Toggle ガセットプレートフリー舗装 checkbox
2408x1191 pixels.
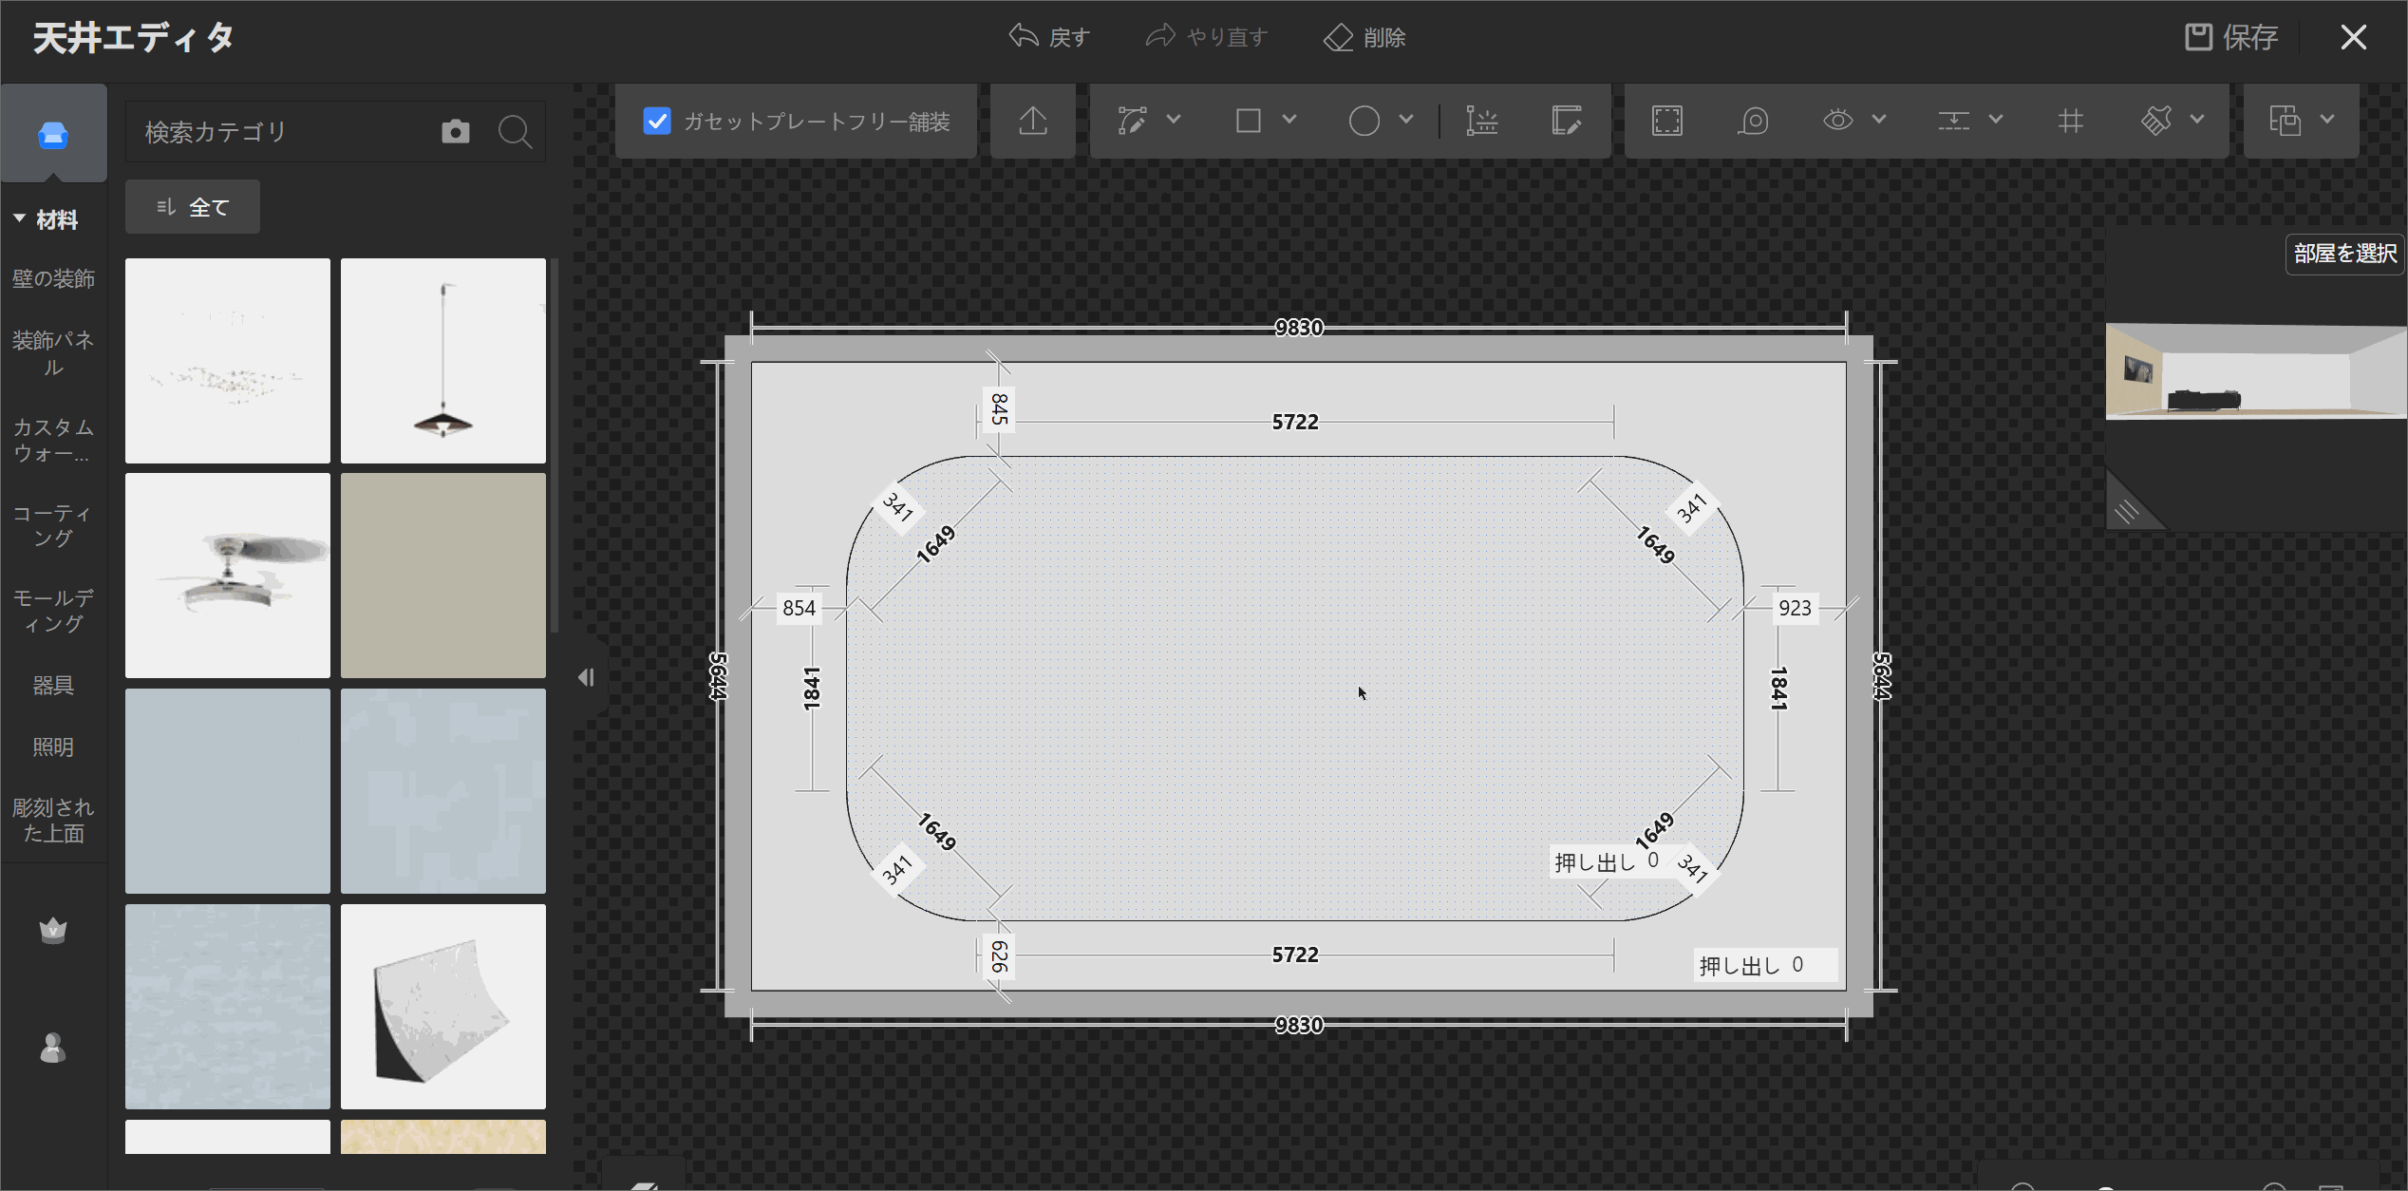(657, 121)
